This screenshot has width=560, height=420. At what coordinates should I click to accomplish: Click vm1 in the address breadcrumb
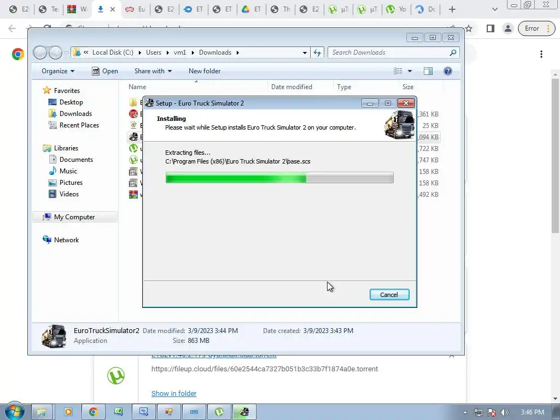[180, 52]
